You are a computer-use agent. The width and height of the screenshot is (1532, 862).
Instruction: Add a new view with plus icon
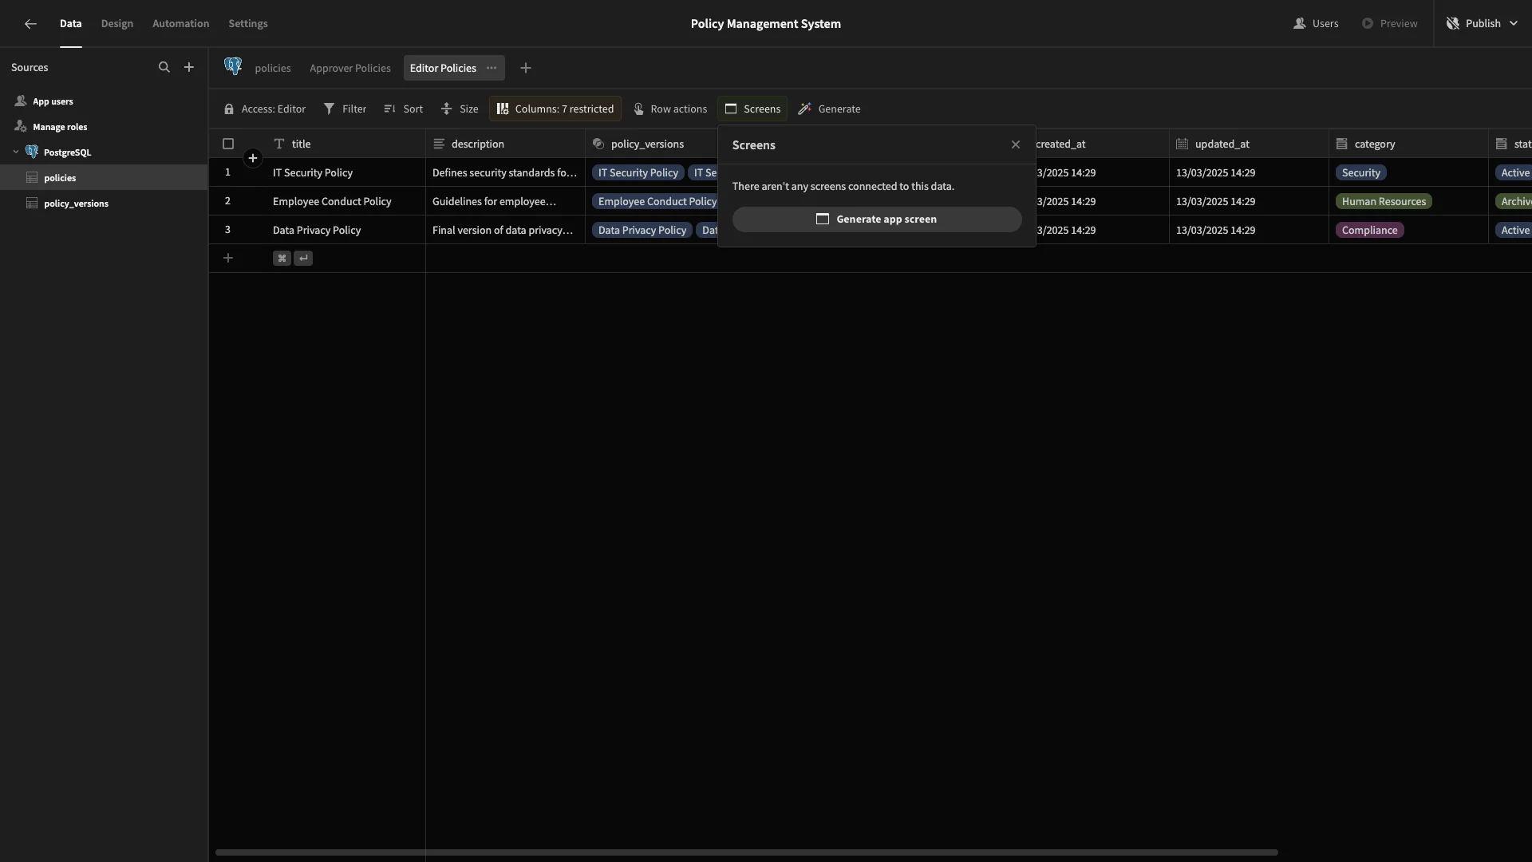coord(526,68)
